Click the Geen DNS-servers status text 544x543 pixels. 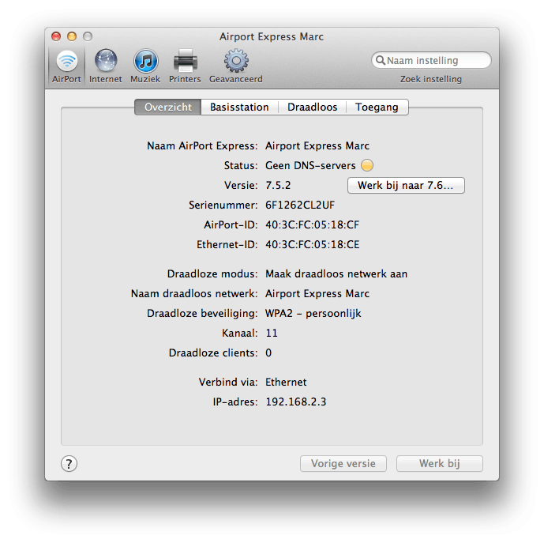pos(310,165)
